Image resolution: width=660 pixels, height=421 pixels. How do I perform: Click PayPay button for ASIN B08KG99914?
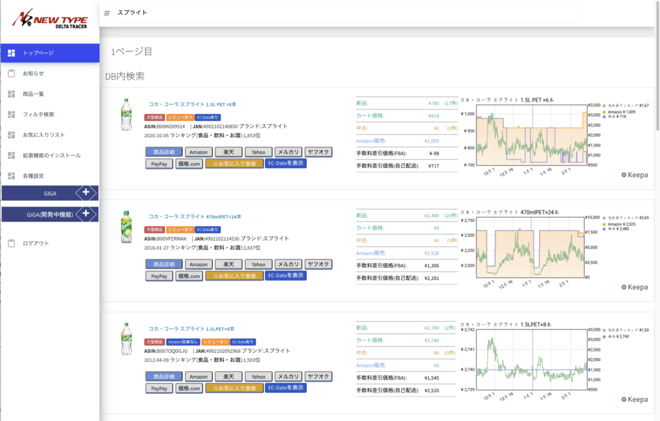click(159, 164)
